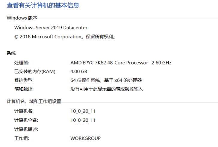This screenshot has height=147, width=218.
Task: Click the 已安装的内存(RAM) label
Action: (x=35, y=72)
